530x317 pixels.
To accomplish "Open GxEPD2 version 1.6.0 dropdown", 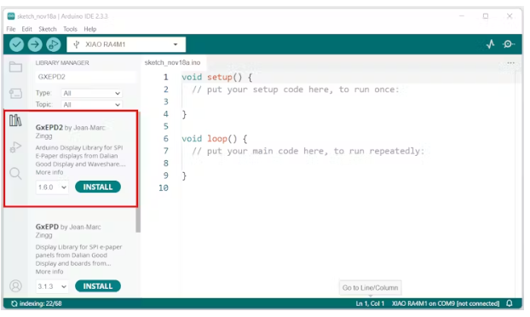I will tap(52, 187).
